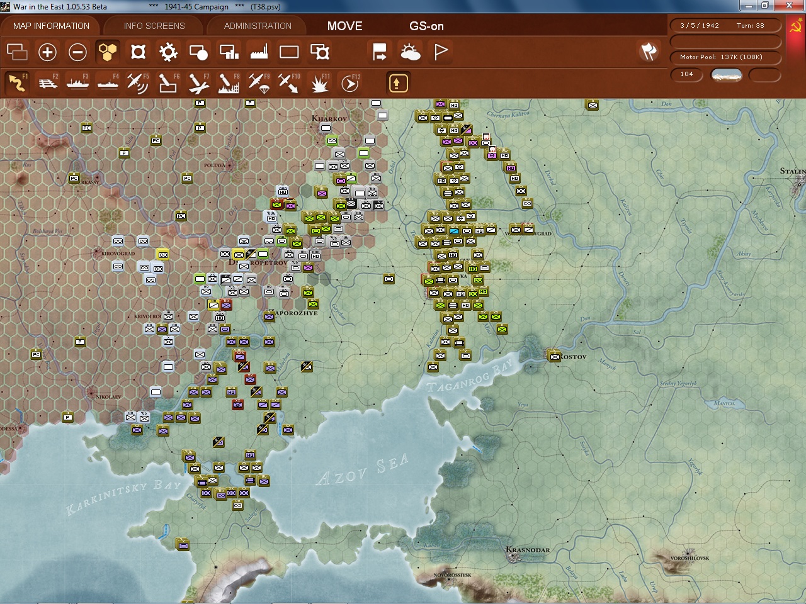Screen dimensions: 806x604
Task: Click the rectangle-with-circle map icon
Action: coord(198,52)
